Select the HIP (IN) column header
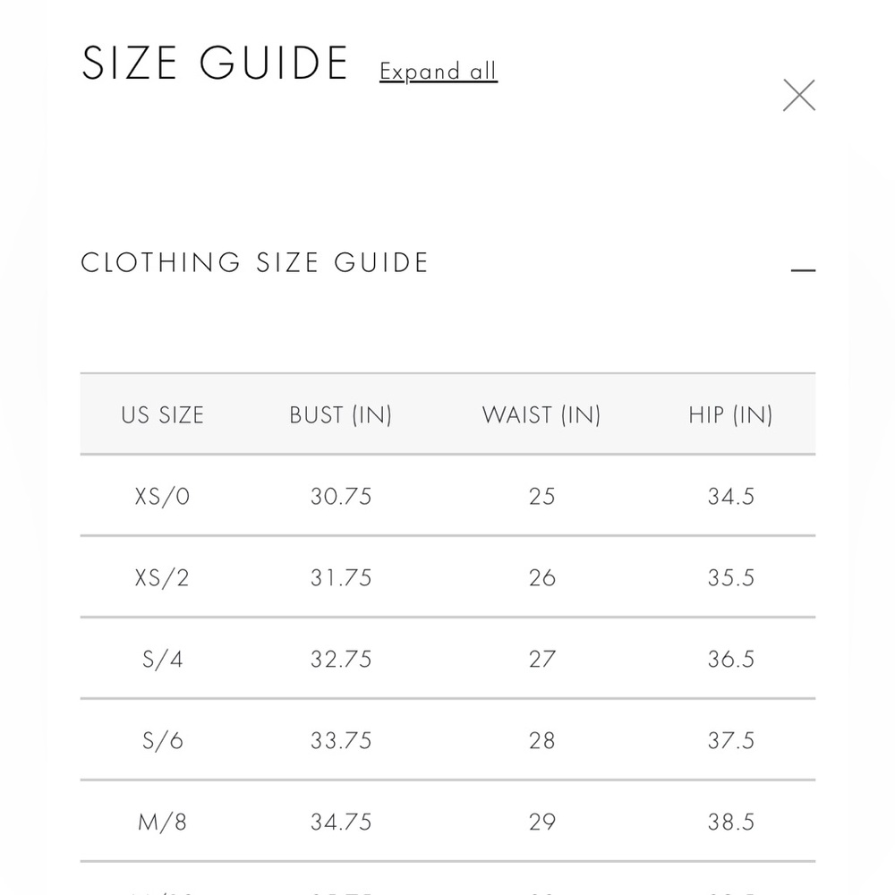Screen dimensions: 895x895 click(x=730, y=415)
